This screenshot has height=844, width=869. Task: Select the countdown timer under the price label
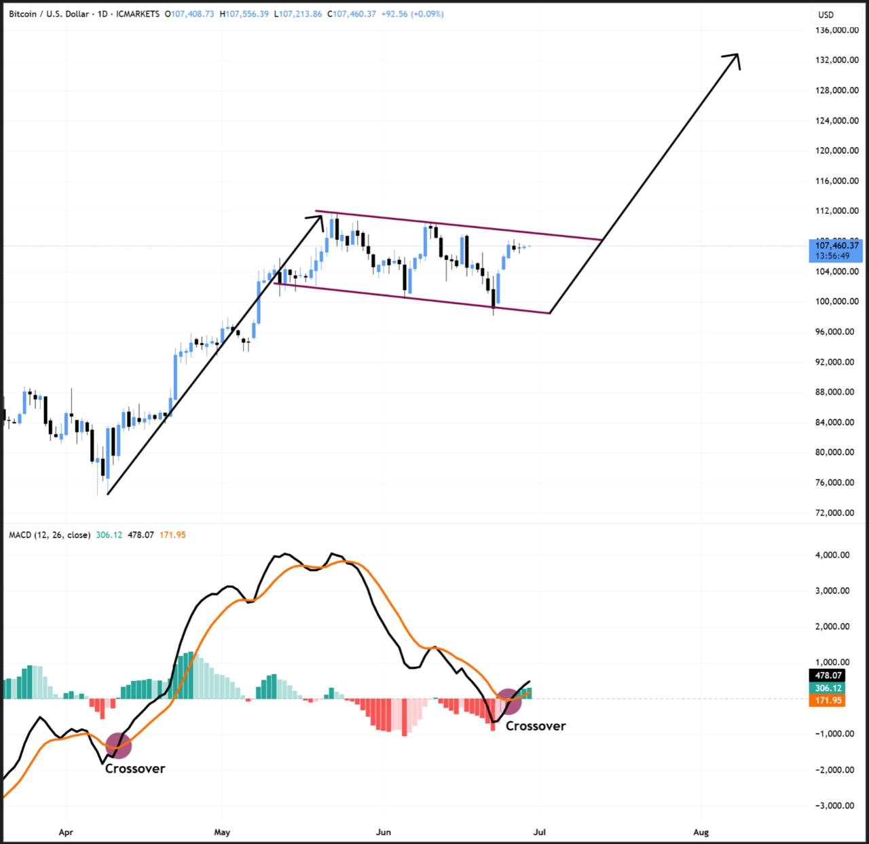[832, 255]
